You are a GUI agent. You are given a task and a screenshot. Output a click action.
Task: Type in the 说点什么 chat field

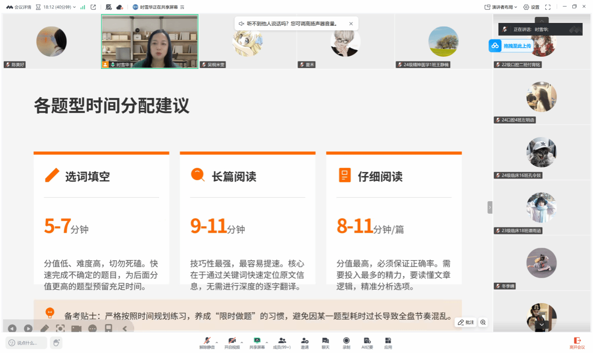[x=27, y=343]
